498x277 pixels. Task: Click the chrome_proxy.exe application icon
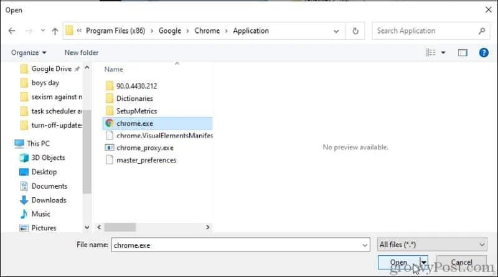110,148
